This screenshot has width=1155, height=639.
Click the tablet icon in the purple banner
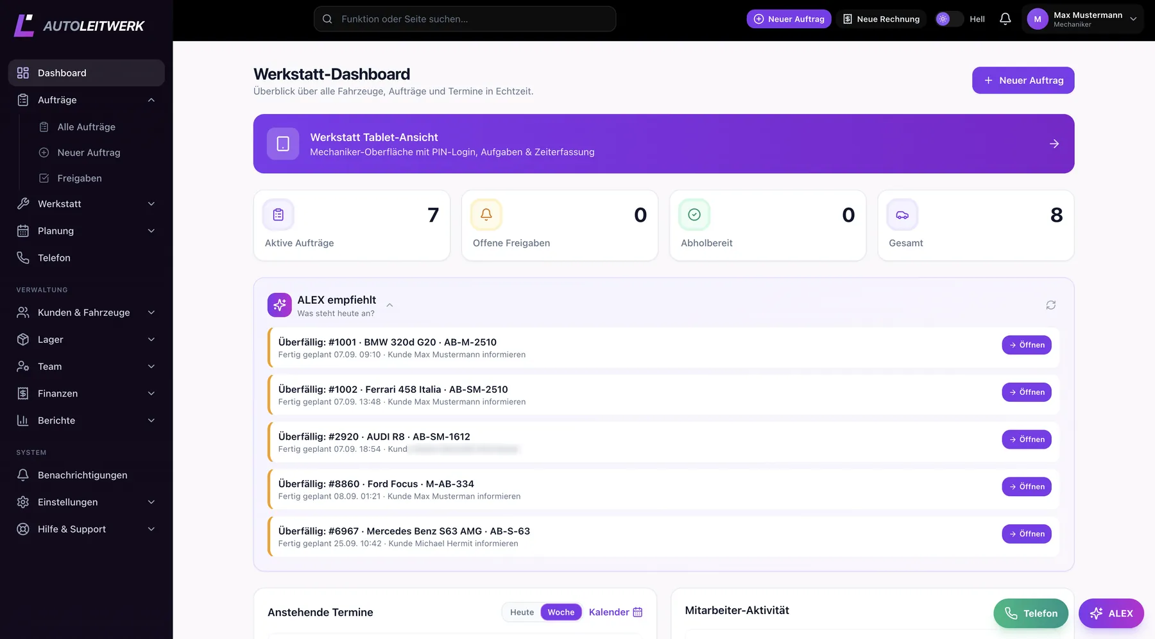pyautogui.click(x=283, y=144)
